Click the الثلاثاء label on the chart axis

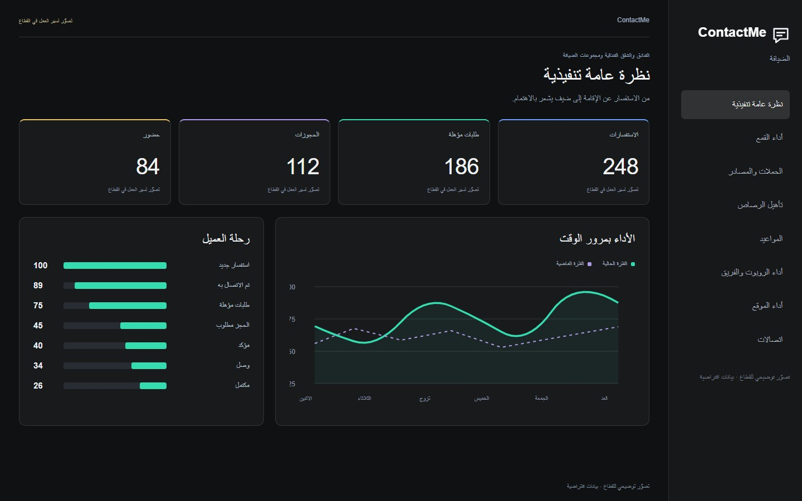tap(364, 399)
